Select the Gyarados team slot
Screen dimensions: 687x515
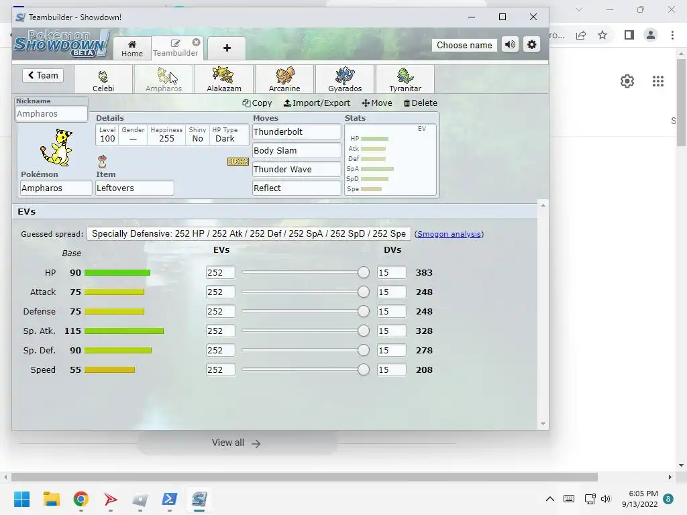pyautogui.click(x=345, y=79)
